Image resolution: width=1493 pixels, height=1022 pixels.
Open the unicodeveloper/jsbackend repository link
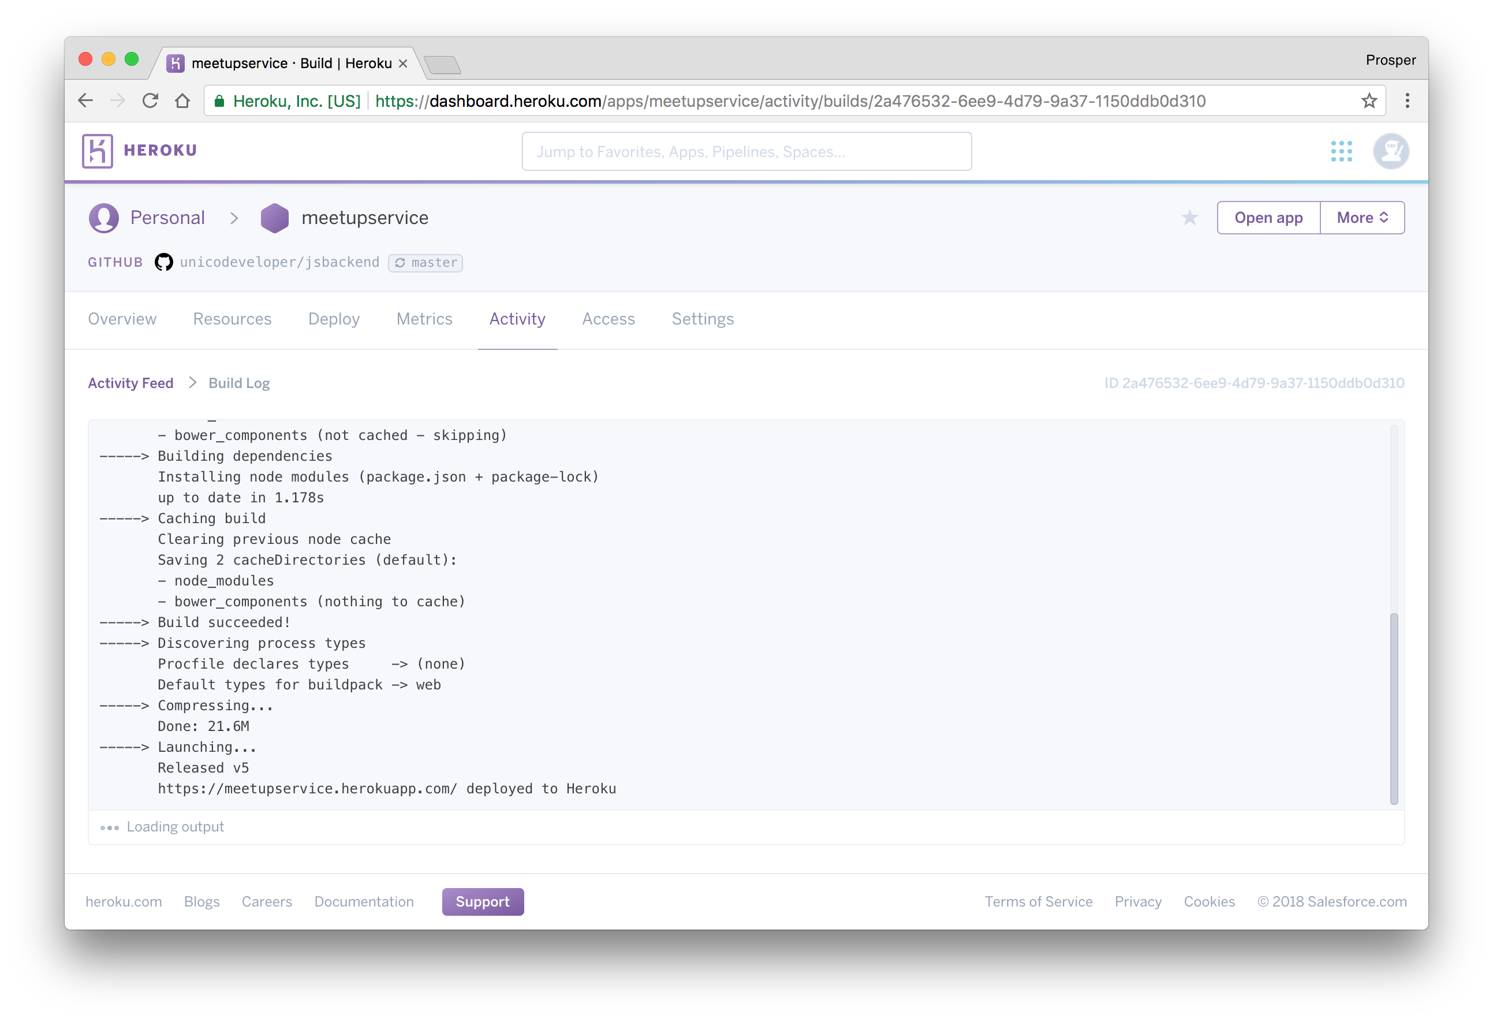pyautogui.click(x=279, y=263)
